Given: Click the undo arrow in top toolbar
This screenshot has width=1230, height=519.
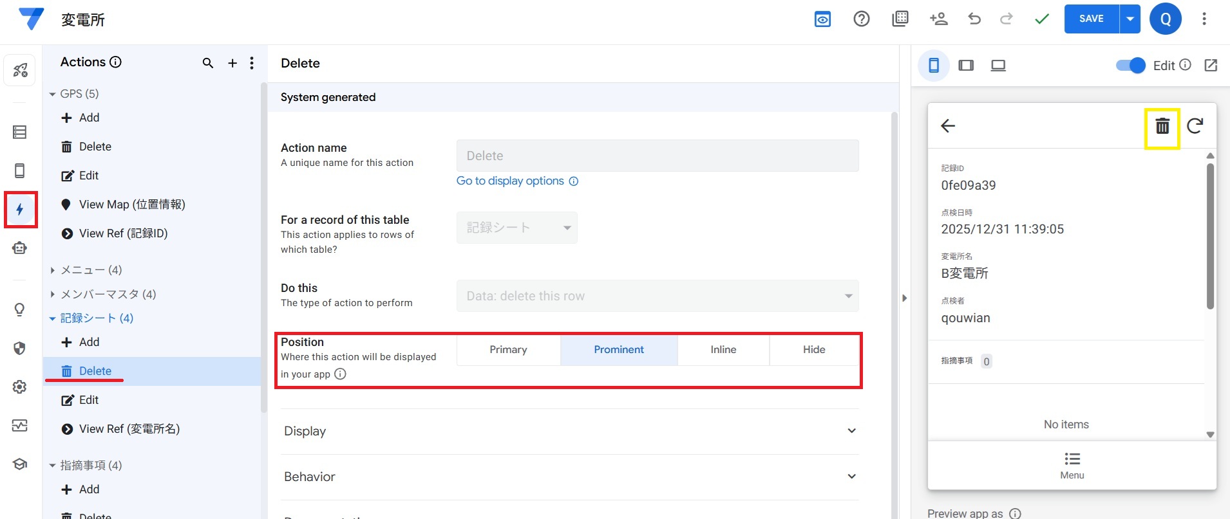Looking at the screenshot, I should (x=974, y=19).
